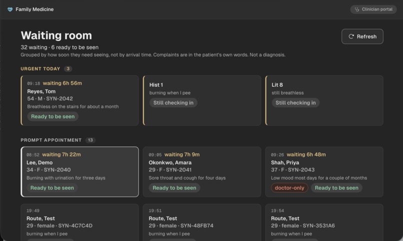
Task: Click the Grouped by how soon description text
Action: [x=153, y=54]
